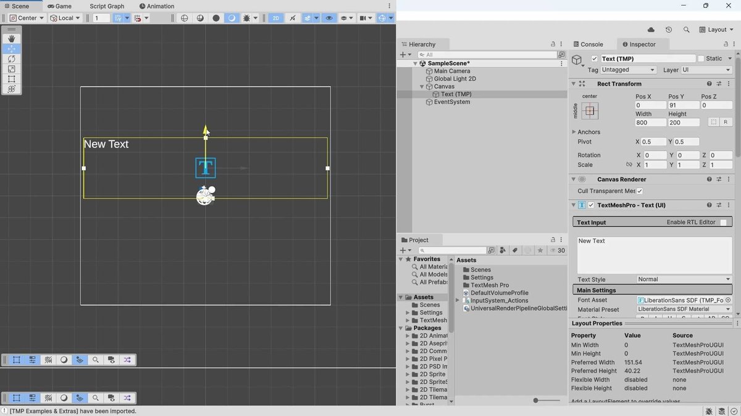Select Main Camera in Hierarchy

tap(451, 71)
